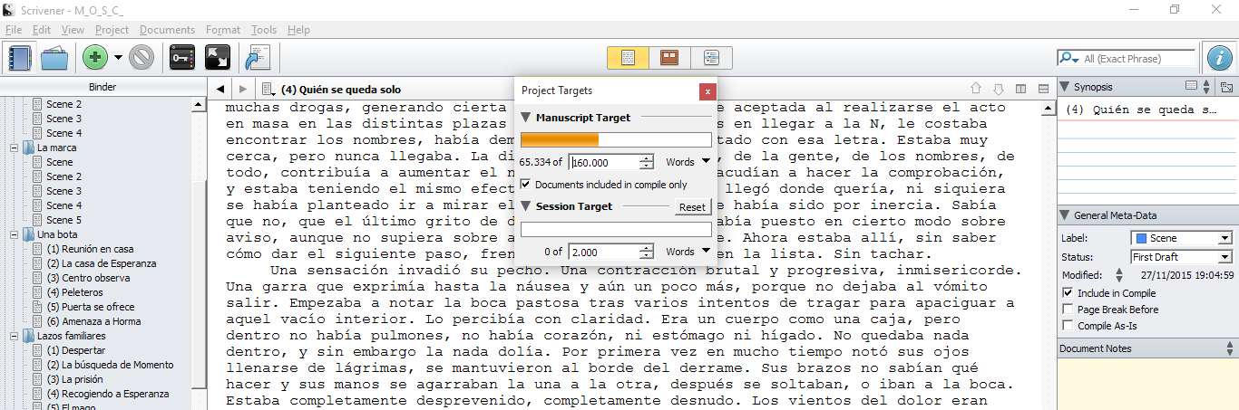Switch to Corkboard view mode
Screen dimensions: 1239x410
coord(669,58)
